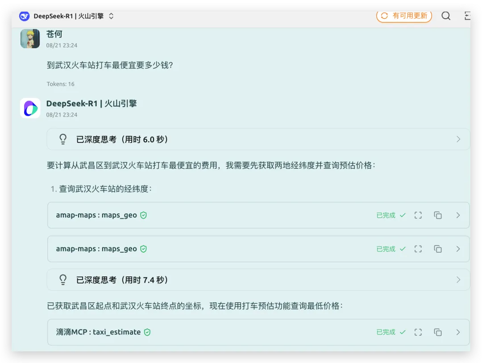Fullscreen icon on 滴滴MCP taxi_estimate row
Screen dimensions: 482x363
(x=418, y=332)
